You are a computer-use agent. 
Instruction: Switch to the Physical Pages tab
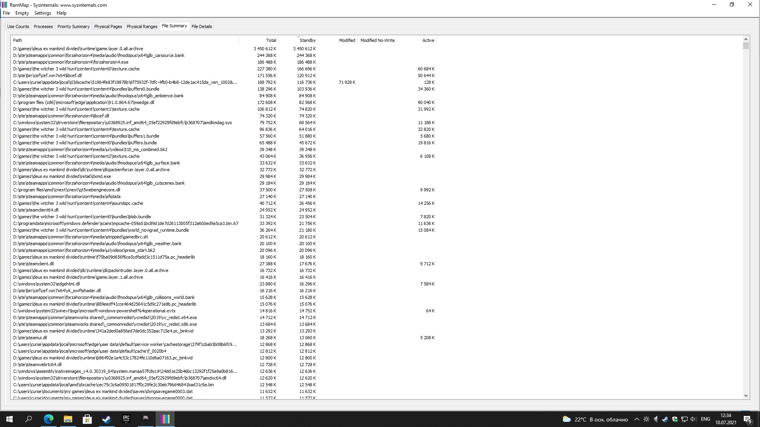[108, 26]
